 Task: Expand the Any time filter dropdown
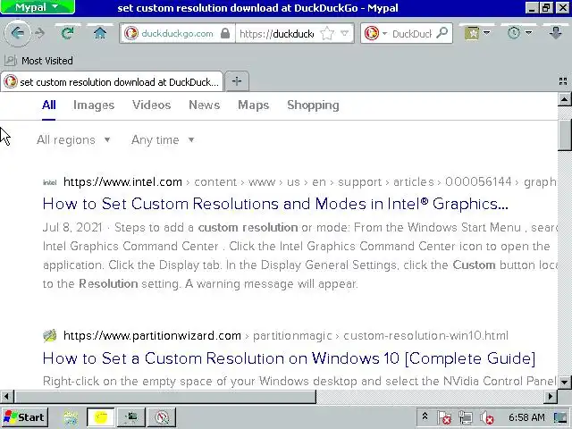point(163,139)
